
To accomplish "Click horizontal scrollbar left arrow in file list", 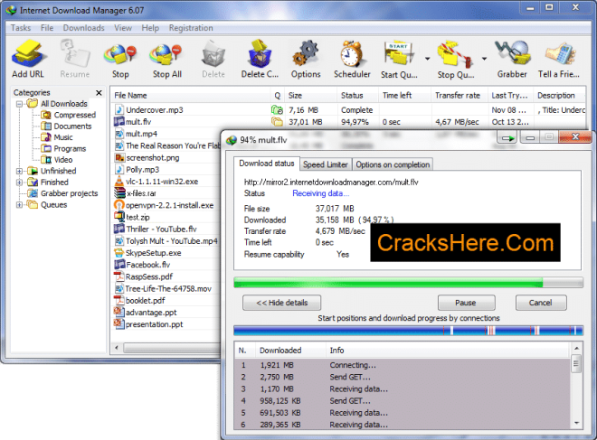I will pos(117,348).
